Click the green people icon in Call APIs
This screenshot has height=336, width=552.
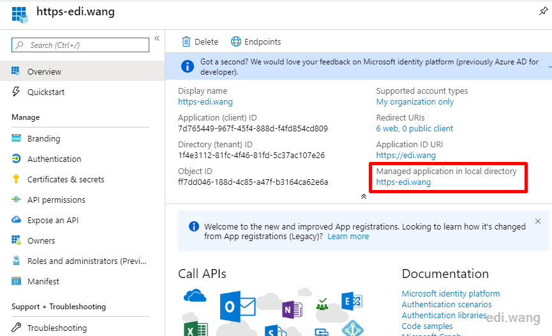click(x=322, y=304)
